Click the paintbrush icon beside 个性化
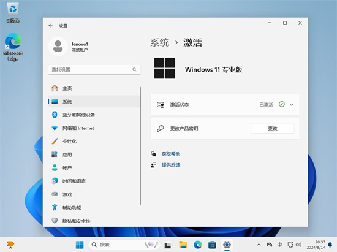The width and height of the screenshot is (337, 252). tap(55, 141)
